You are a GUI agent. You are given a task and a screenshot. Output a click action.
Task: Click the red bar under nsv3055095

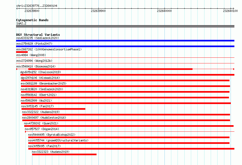[x=131, y=149]
